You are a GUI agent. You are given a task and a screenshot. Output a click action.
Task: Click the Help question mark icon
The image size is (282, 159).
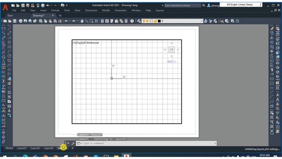coord(132,21)
